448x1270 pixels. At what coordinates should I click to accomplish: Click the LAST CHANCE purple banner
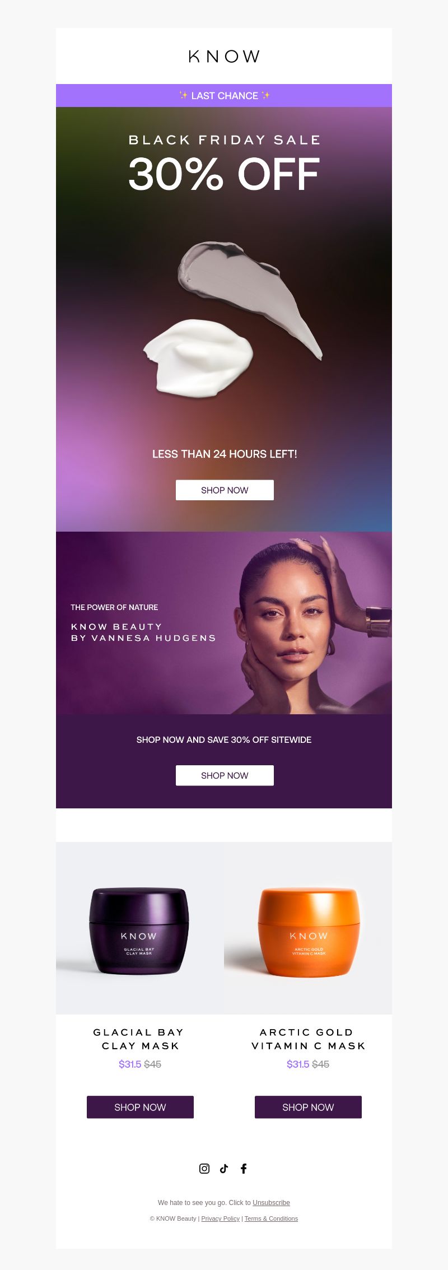coord(224,96)
